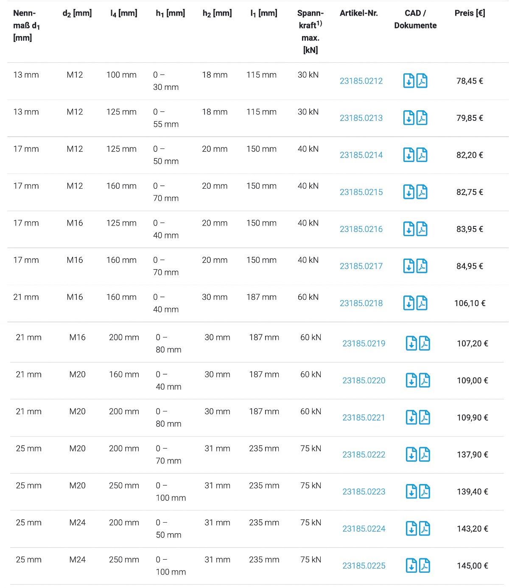Download CAD file for article 23185.0221
This screenshot has height=588, width=509.
click(x=411, y=418)
